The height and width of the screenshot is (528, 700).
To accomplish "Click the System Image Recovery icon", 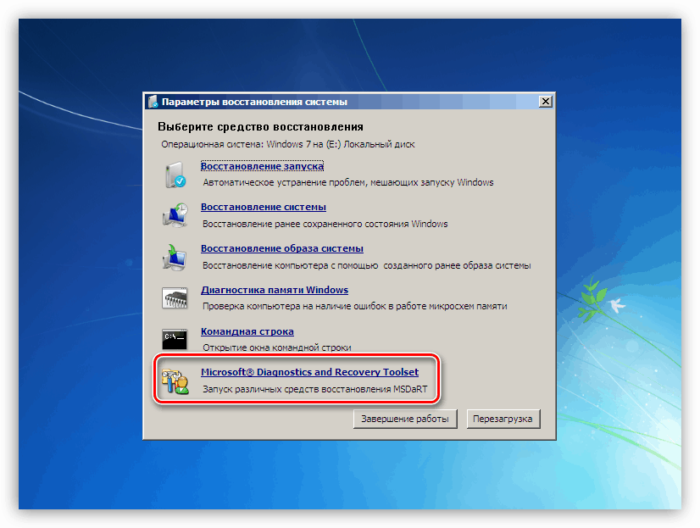I will (x=175, y=257).
